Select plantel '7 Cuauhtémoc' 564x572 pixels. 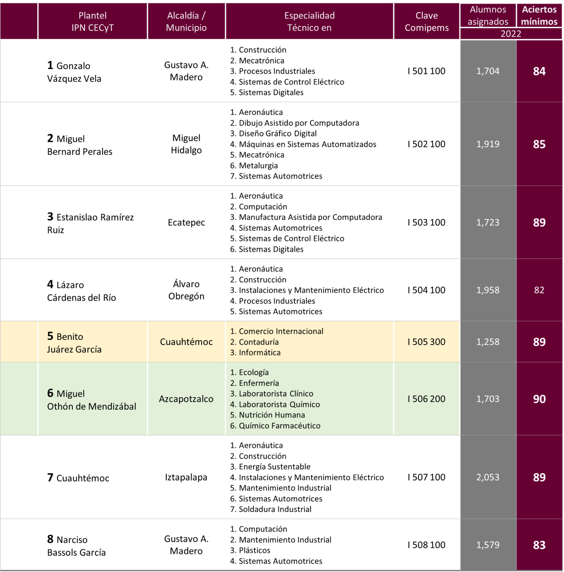click(78, 477)
